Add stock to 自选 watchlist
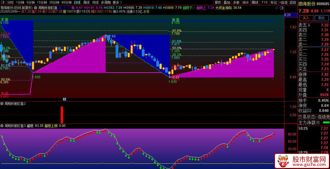Image resolution: width=330 pixels, height=169 pixels. (x=283, y=2)
